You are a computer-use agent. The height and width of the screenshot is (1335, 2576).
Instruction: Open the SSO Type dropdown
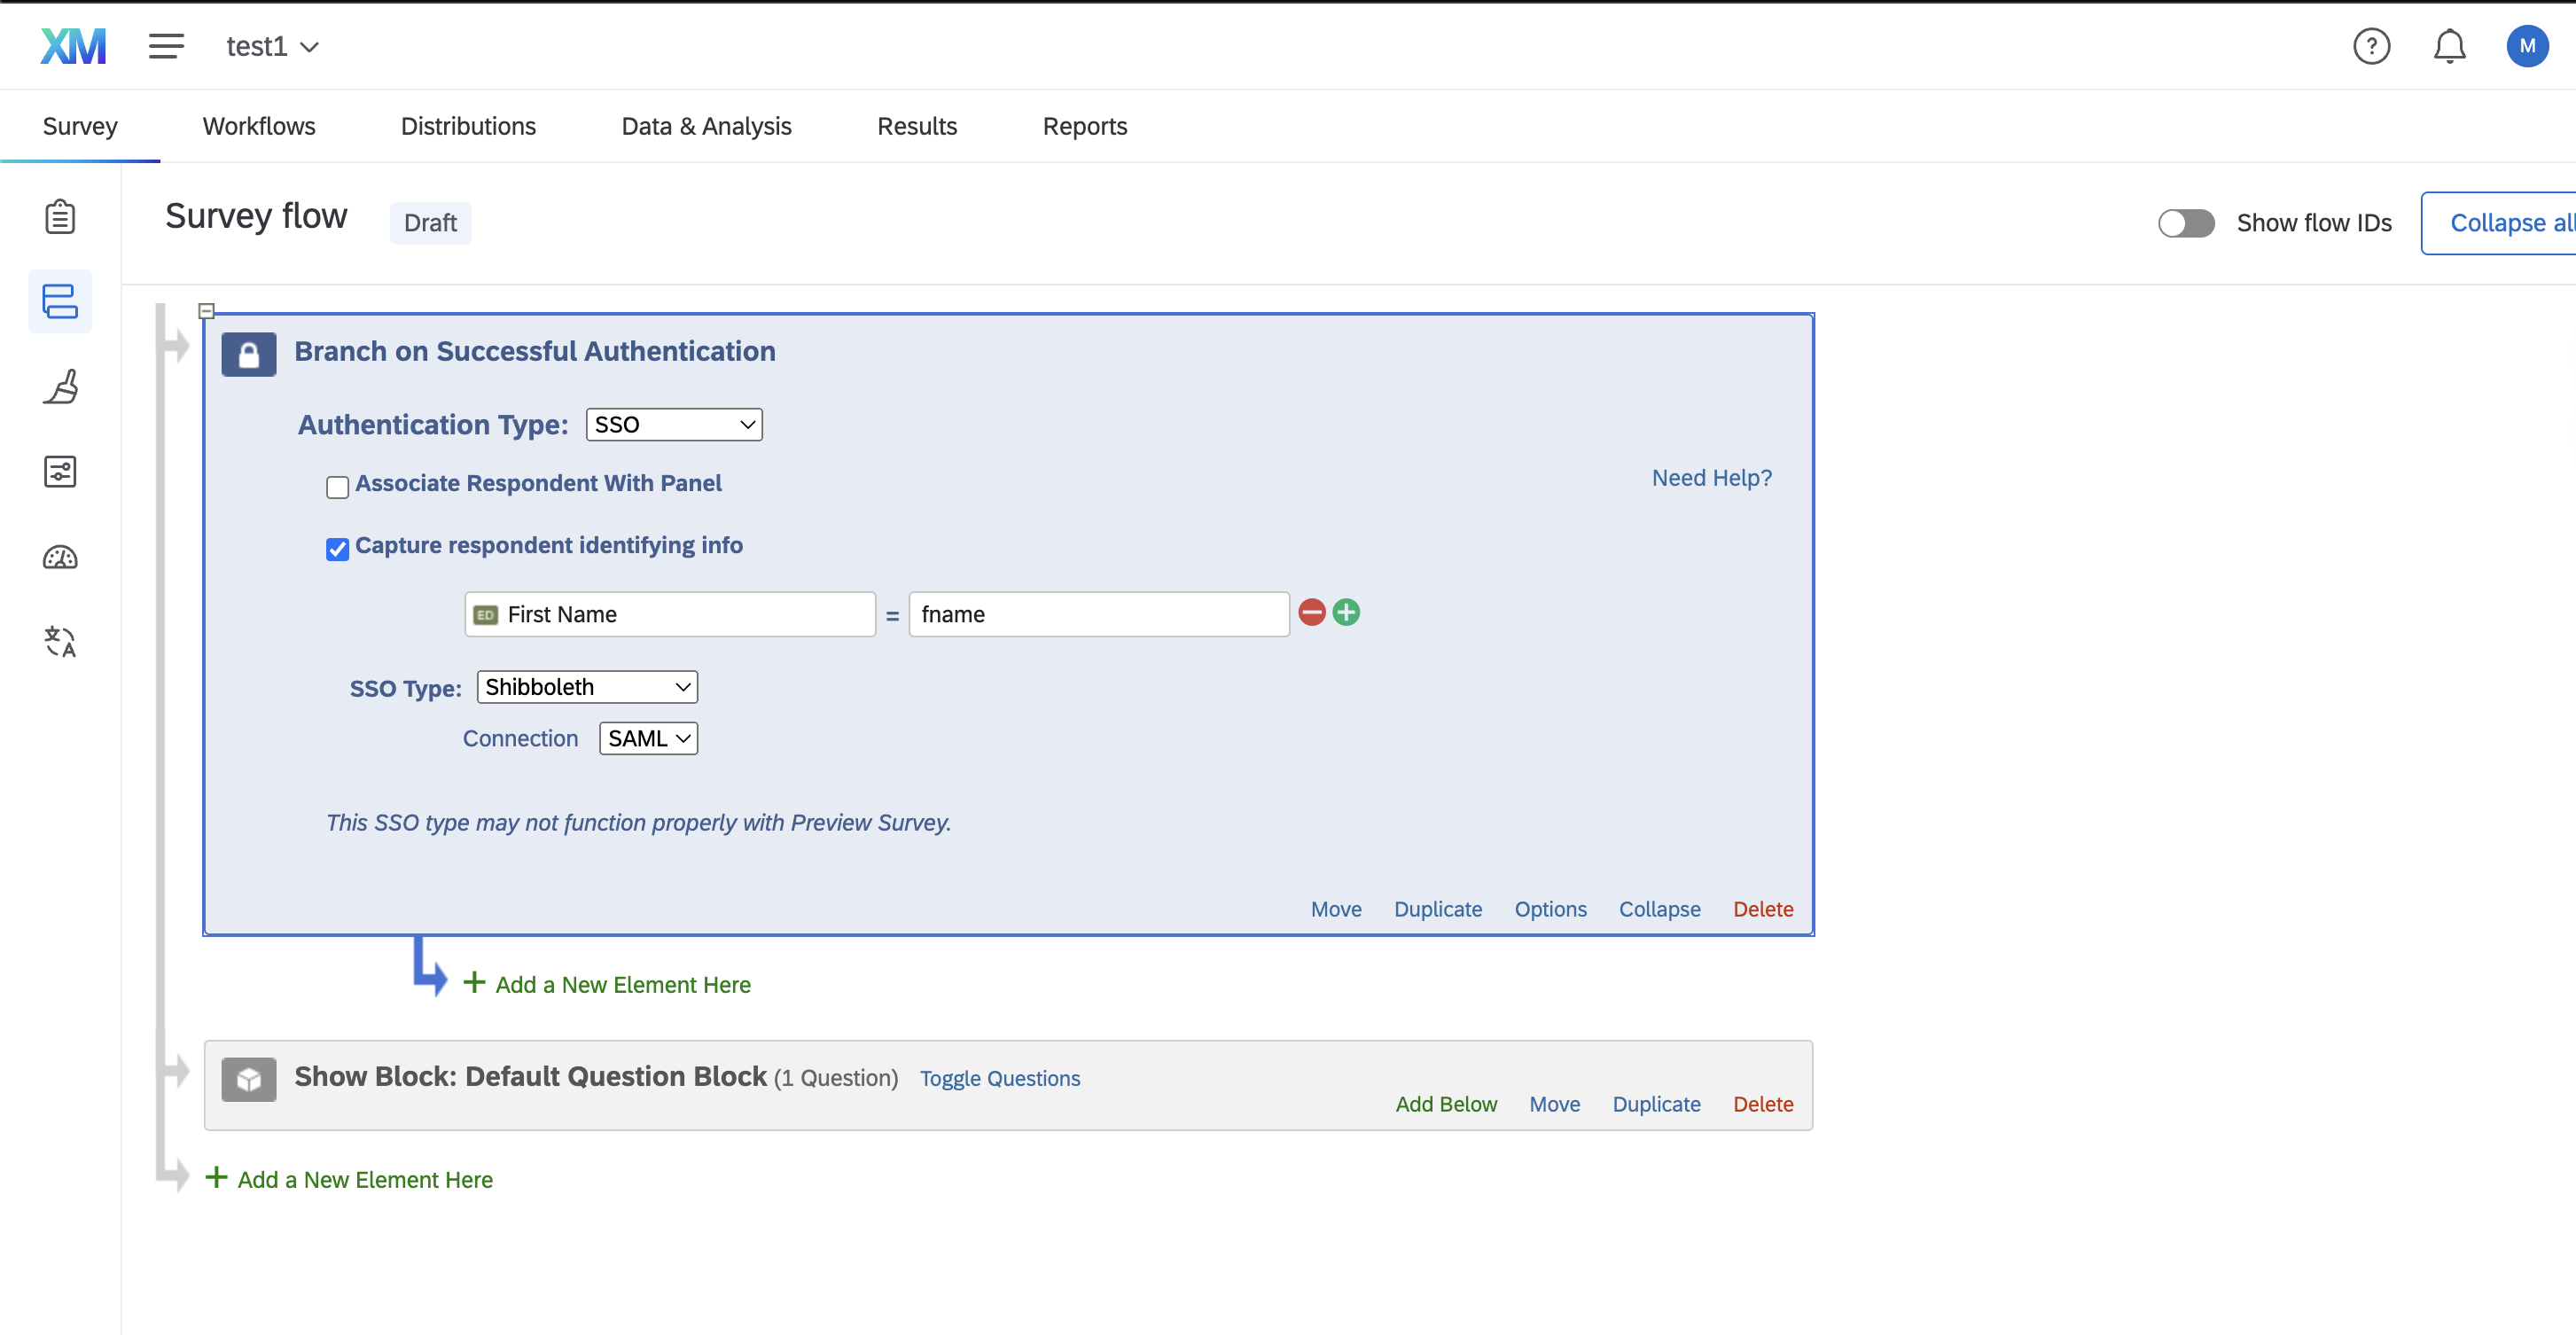586,687
